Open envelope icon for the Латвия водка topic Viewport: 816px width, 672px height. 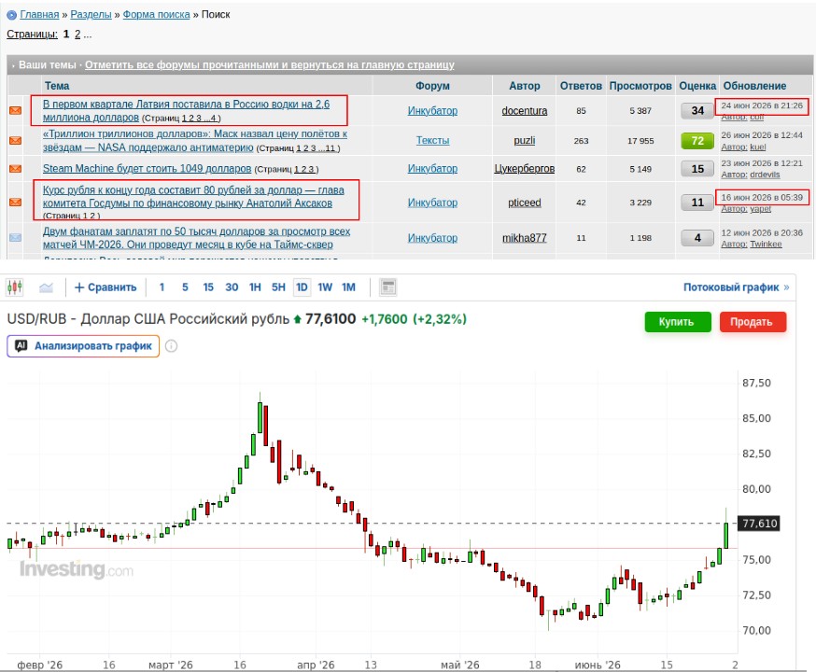pyautogui.click(x=16, y=110)
